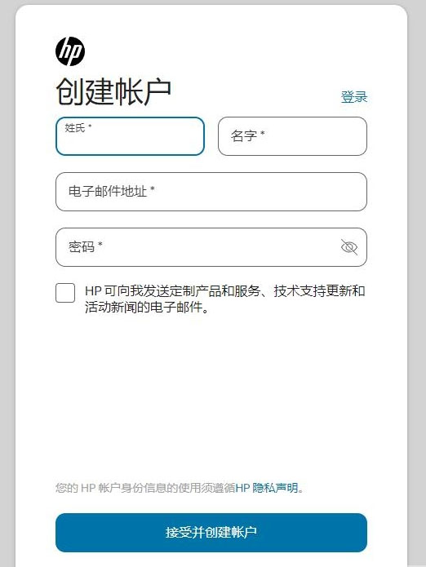Click the 创建帐户 page heading
The height and width of the screenshot is (567, 426).
113,92
